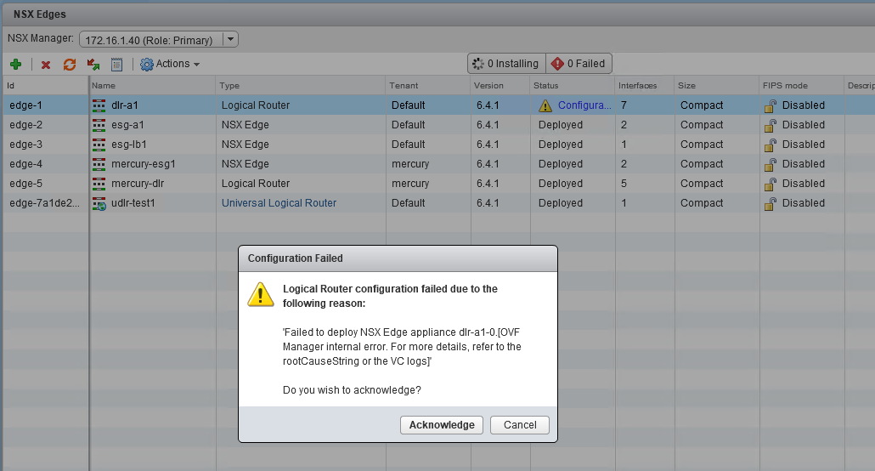Click the green plus add edge icon
Image resolution: width=875 pixels, height=471 pixels.
(15, 65)
